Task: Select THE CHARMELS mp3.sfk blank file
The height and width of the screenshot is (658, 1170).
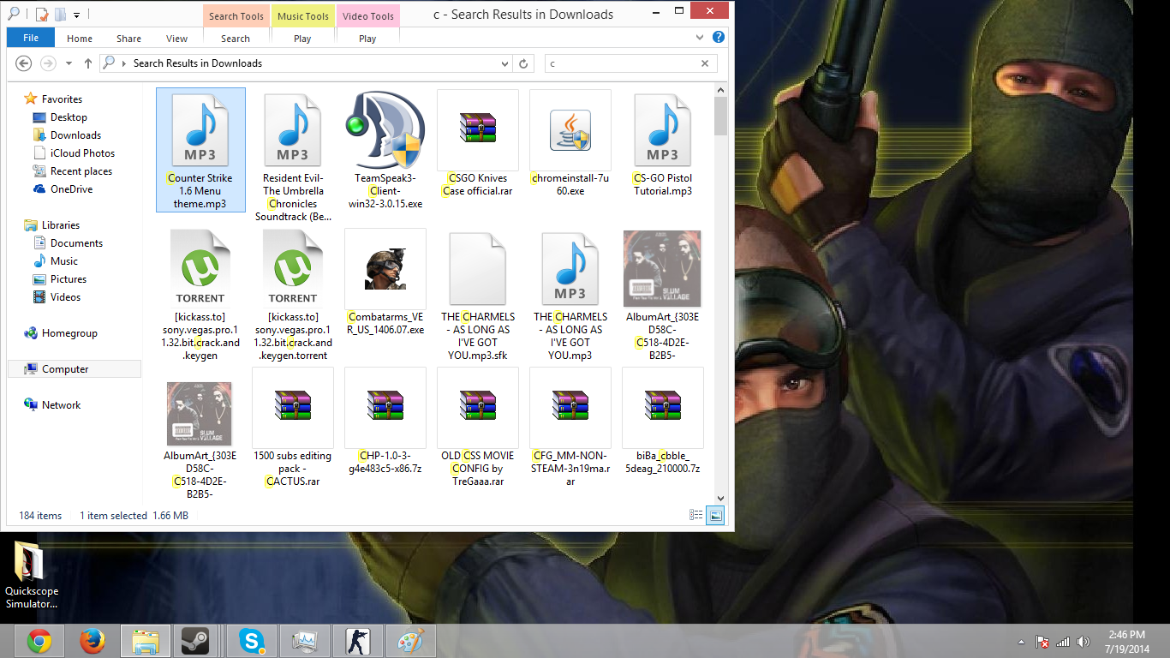Action: (478, 295)
